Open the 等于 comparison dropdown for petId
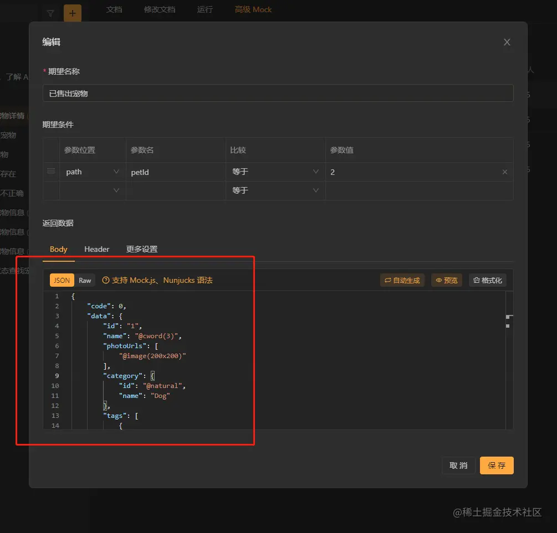This screenshot has height=533, width=557. point(275,172)
